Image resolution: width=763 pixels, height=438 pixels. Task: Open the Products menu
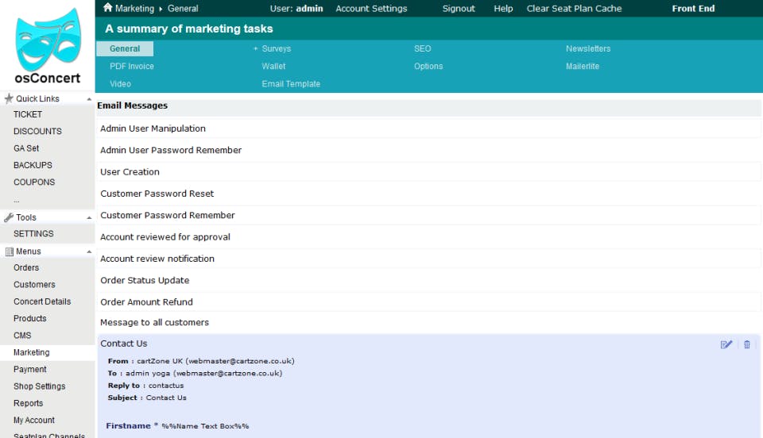(30, 318)
